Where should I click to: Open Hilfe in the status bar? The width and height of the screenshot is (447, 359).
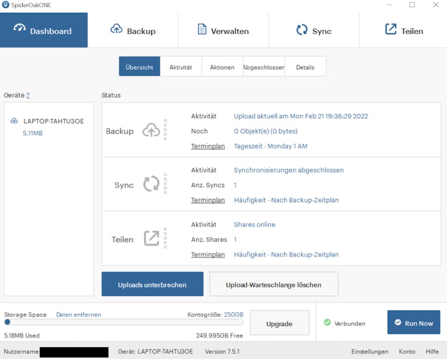pos(432,351)
